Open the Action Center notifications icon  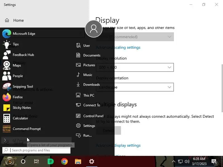(214, 162)
